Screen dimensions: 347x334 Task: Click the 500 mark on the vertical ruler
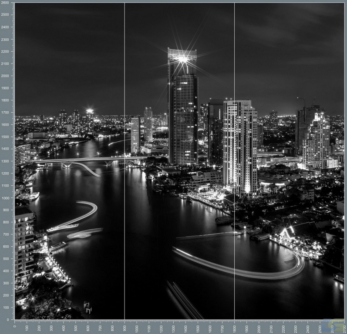click(5, 259)
